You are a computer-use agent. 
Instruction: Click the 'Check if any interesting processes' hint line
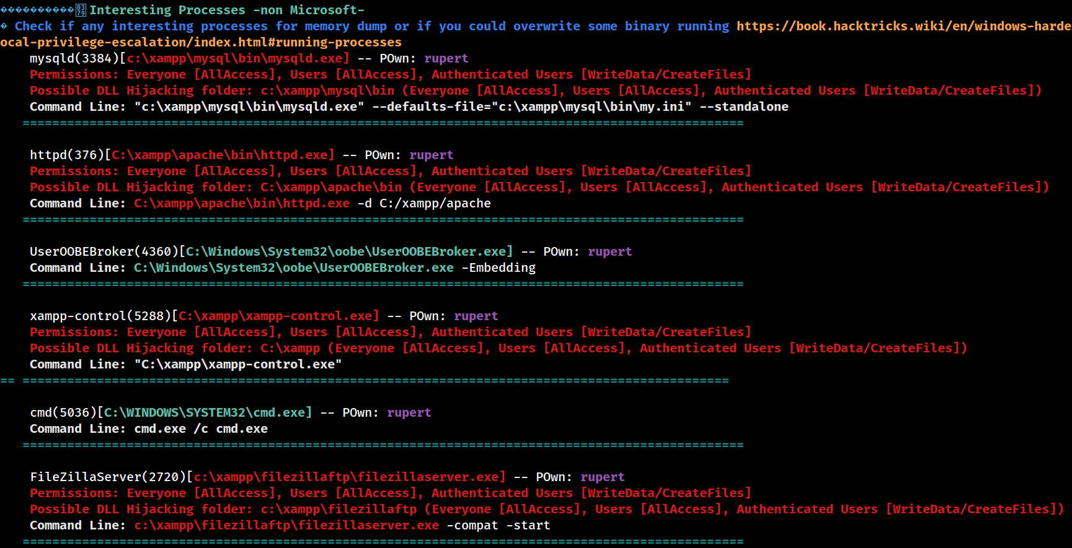[x=372, y=26]
